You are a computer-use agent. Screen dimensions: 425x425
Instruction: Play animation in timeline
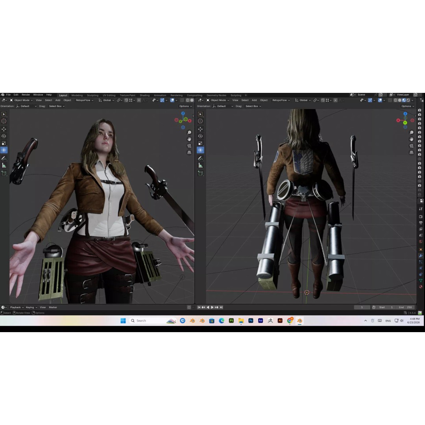point(212,307)
